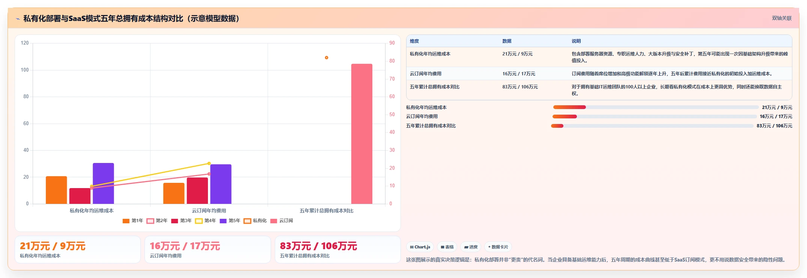Click the description starting 包含部署服务器资源

pyautogui.click(x=680, y=57)
